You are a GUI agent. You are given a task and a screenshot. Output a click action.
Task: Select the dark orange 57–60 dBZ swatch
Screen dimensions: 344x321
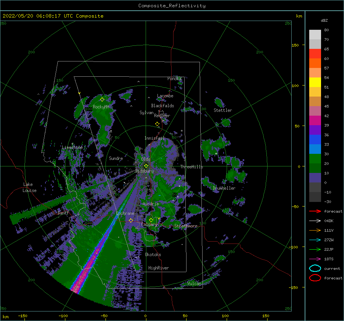coord(315,63)
